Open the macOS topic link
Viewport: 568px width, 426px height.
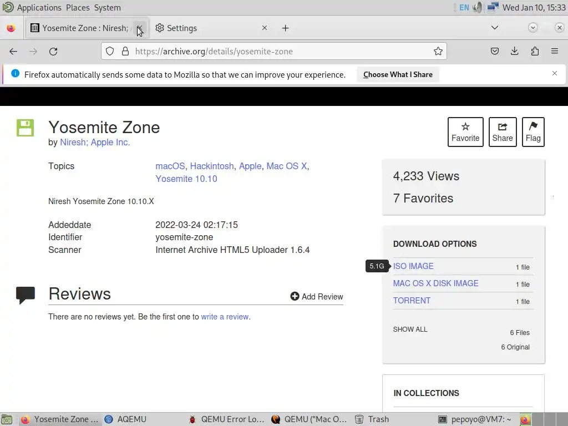click(170, 166)
